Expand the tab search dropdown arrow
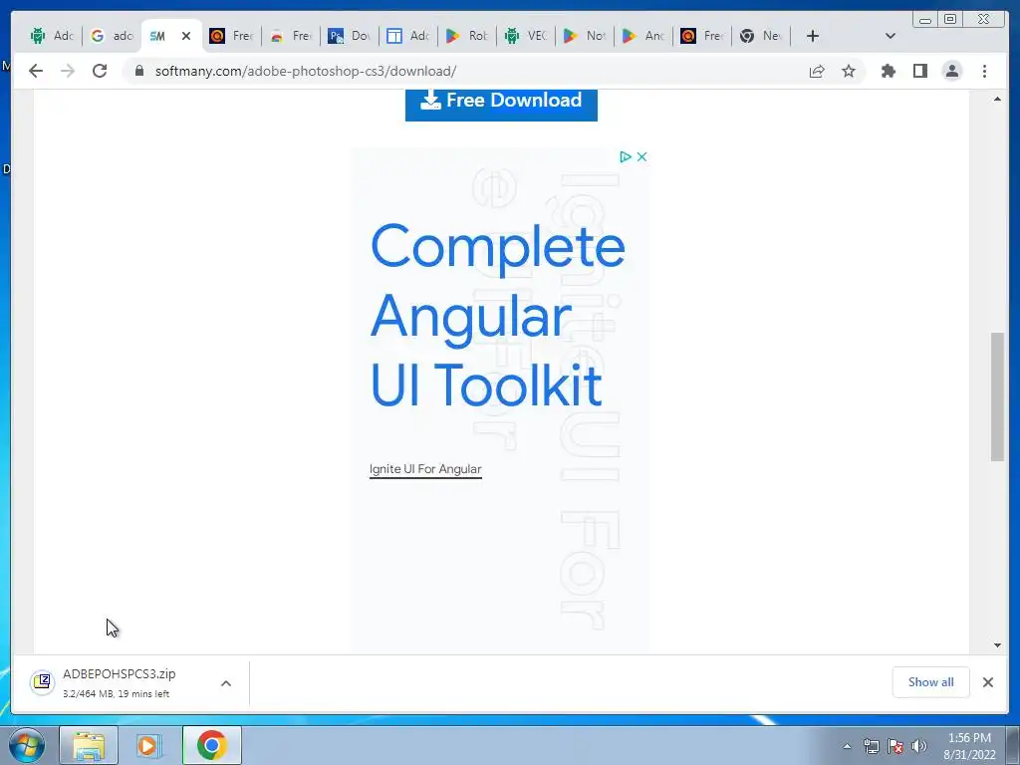The height and width of the screenshot is (765, 1020). [x=891, y=36]
